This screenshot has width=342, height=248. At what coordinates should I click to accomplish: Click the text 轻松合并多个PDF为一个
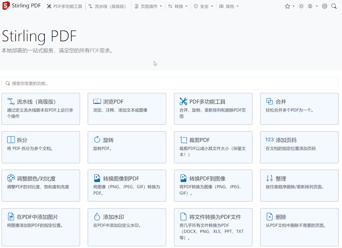(x=289, y=110)
